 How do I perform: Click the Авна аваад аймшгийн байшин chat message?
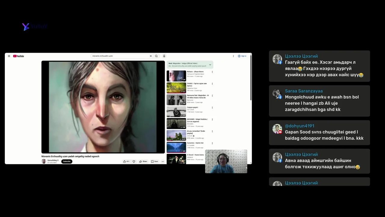322,164
